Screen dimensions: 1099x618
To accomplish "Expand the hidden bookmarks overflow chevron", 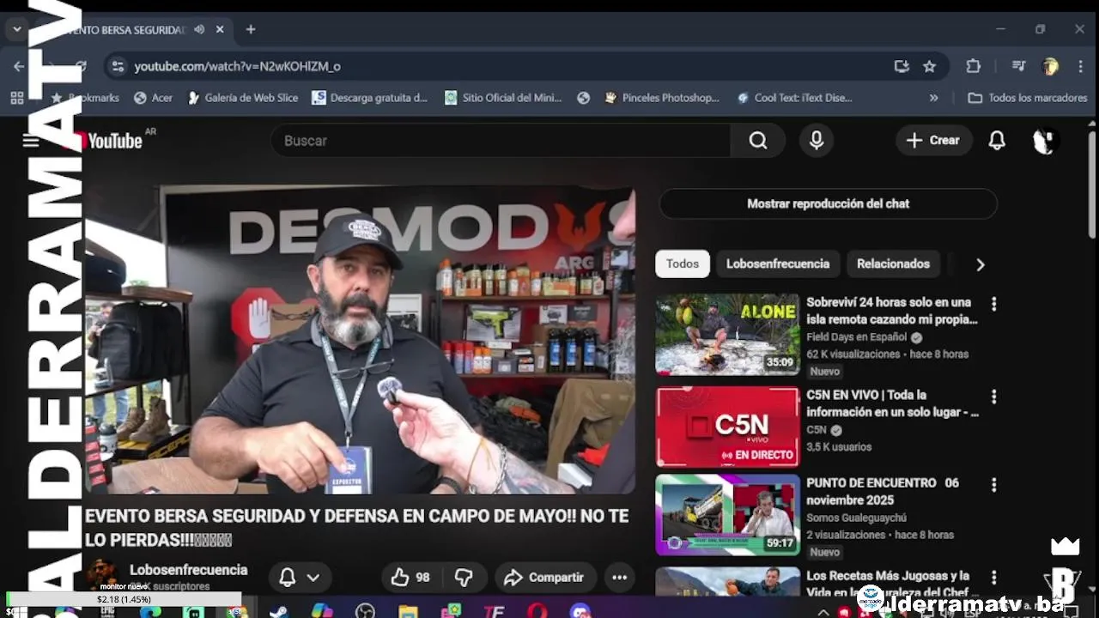I will (934, 98).
